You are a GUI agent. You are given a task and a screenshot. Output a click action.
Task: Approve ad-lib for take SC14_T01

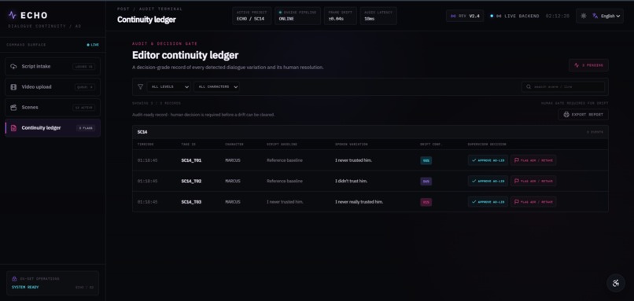click(488, 160)
